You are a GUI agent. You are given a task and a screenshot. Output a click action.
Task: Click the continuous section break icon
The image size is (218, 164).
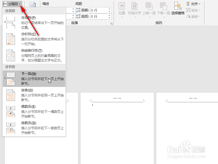click(x=11, y=95)
